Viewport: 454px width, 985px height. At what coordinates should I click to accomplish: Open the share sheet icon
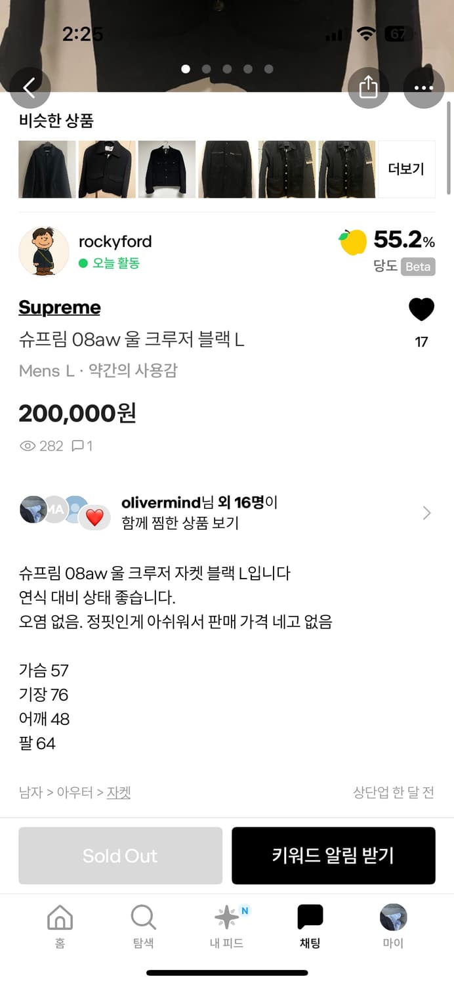pyautogui.click(x=369, y=87)
